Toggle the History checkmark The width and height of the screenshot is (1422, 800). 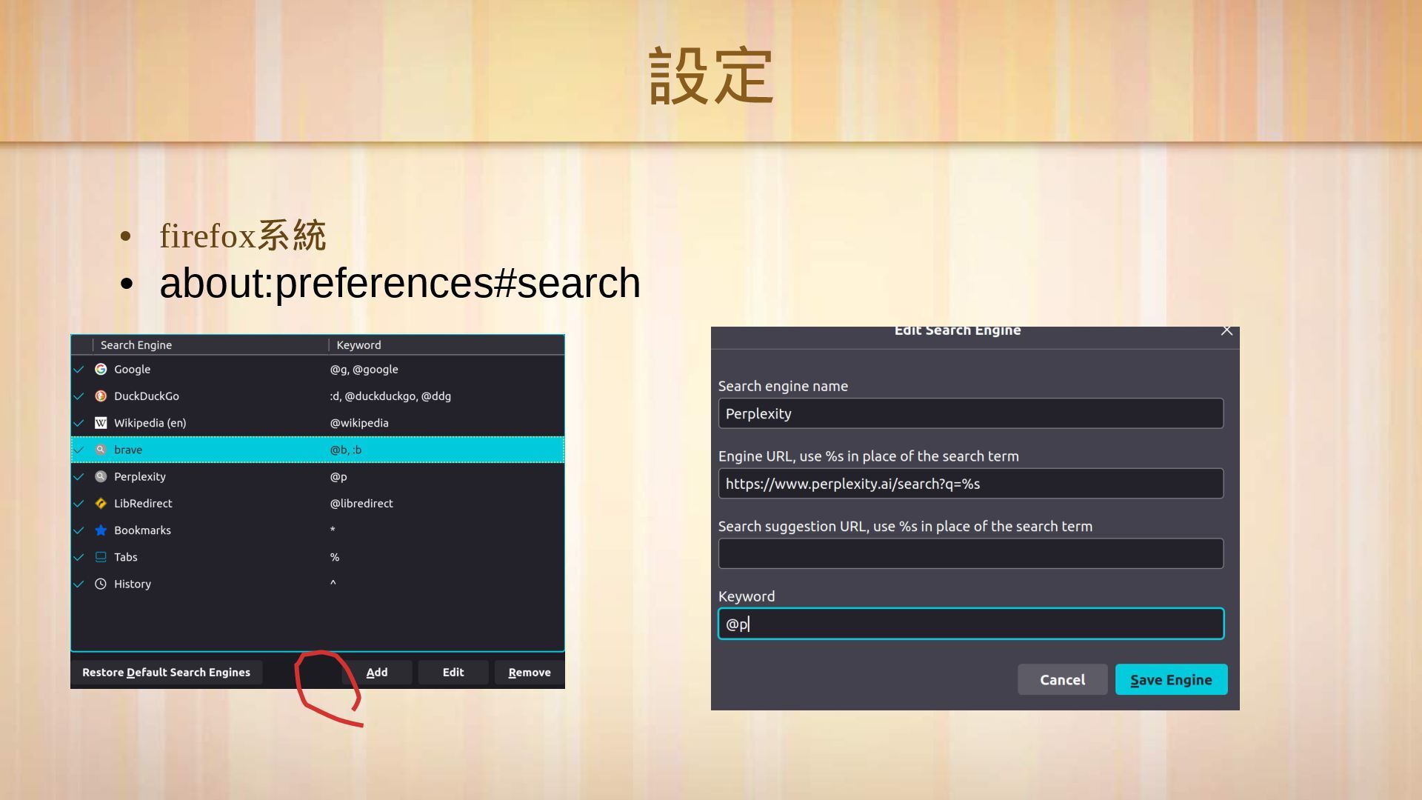[79, 584]
